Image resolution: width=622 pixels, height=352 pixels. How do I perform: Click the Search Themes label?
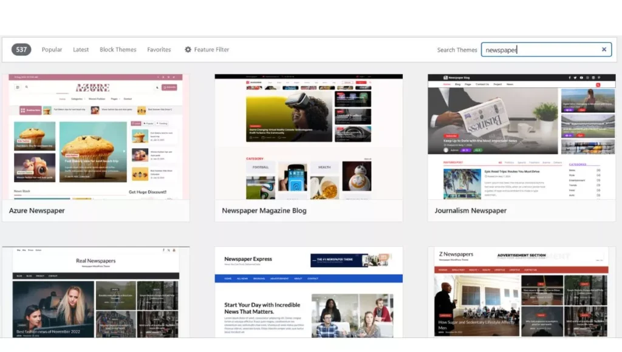[x=457, y=50]
